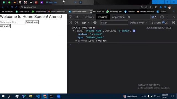Reload the page with the refresh icon
Screen dimensions: 177x99
[12, 7]
